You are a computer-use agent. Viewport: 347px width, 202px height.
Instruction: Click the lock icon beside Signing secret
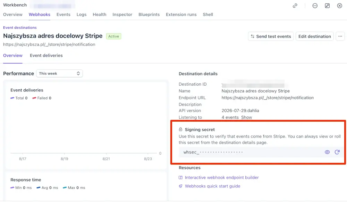(x=180, y=130)
